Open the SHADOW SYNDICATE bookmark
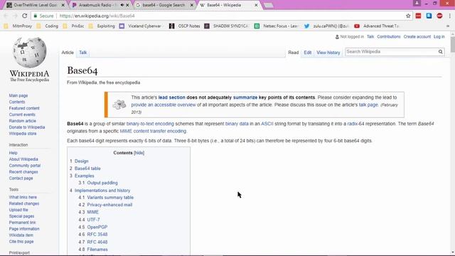 [227, 26]
